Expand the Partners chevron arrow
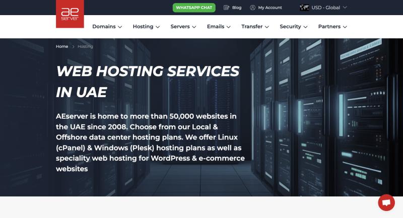 (x=345, y=27)
